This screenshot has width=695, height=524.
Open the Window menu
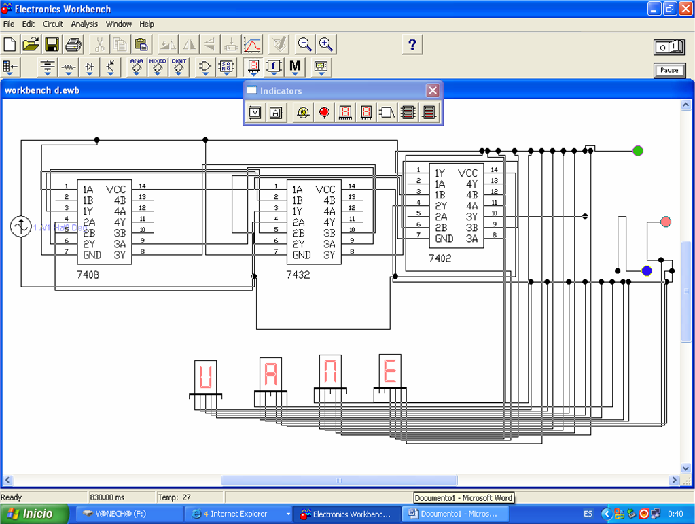pyautogui.click(x=118, y=24)
